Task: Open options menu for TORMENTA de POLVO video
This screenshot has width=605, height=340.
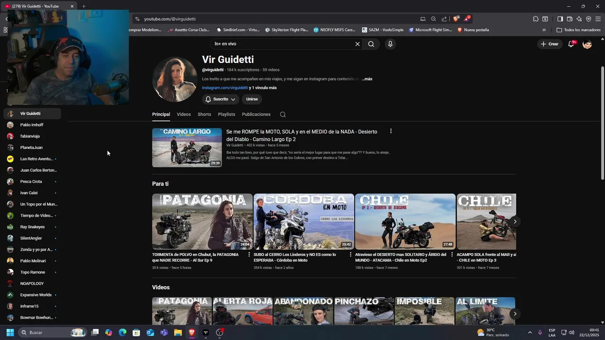Action: tap(249, 255)
